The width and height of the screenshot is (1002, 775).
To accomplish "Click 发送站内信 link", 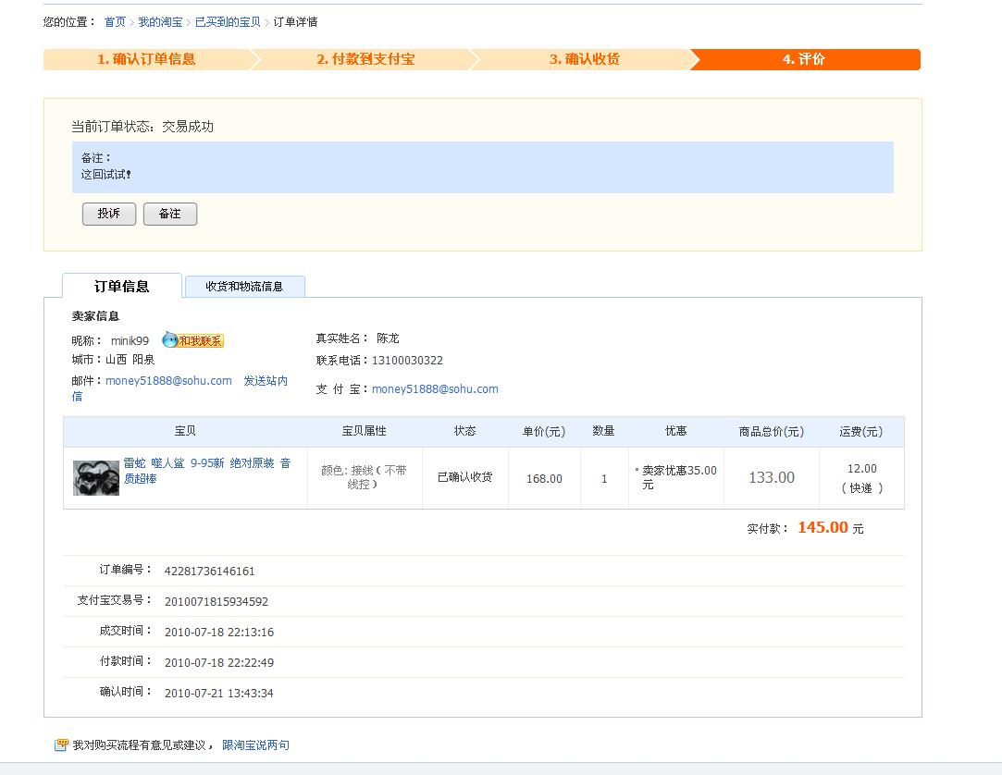I will [x=265, y=381].
